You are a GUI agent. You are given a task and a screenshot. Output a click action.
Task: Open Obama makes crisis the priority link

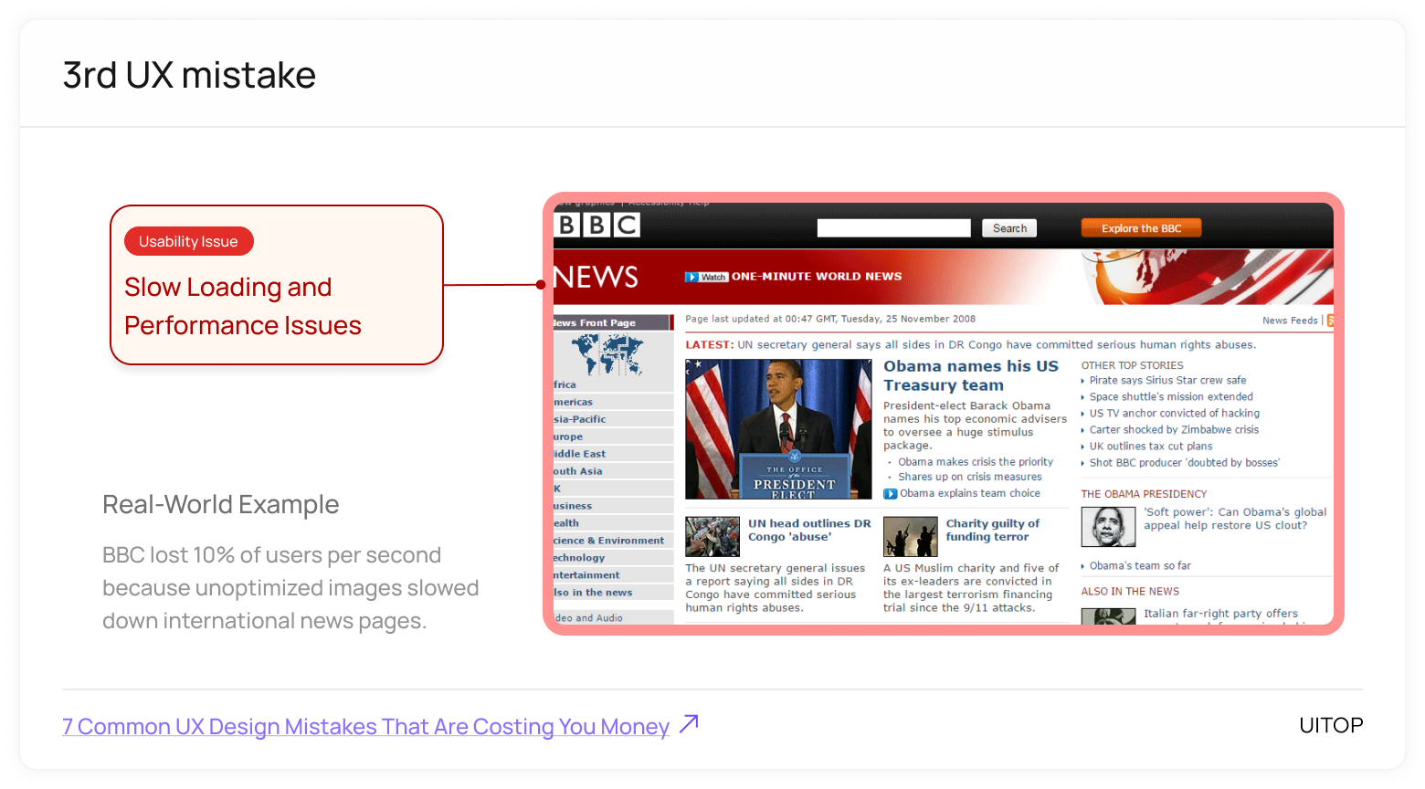pos(976,462)
